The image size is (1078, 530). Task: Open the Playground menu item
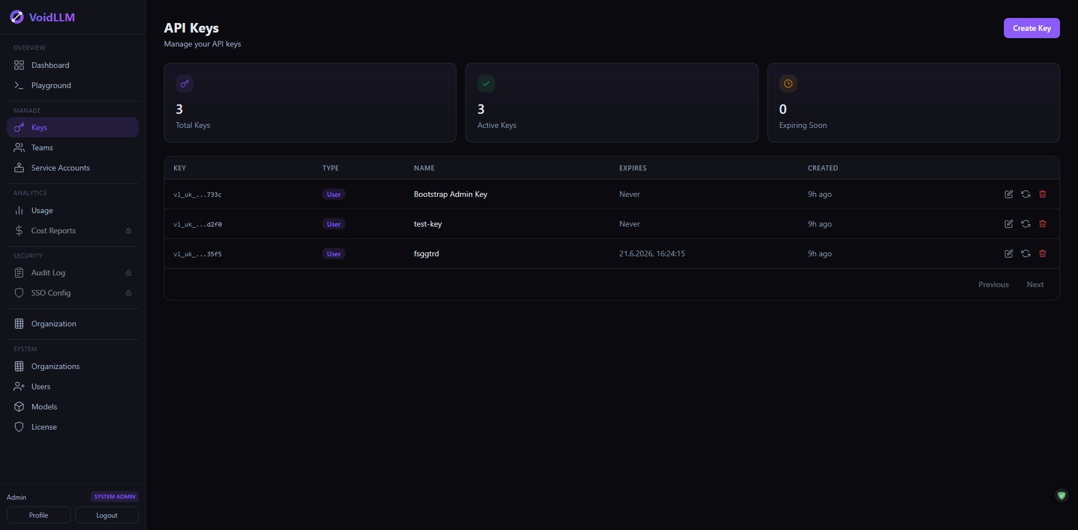click(72, 85)
